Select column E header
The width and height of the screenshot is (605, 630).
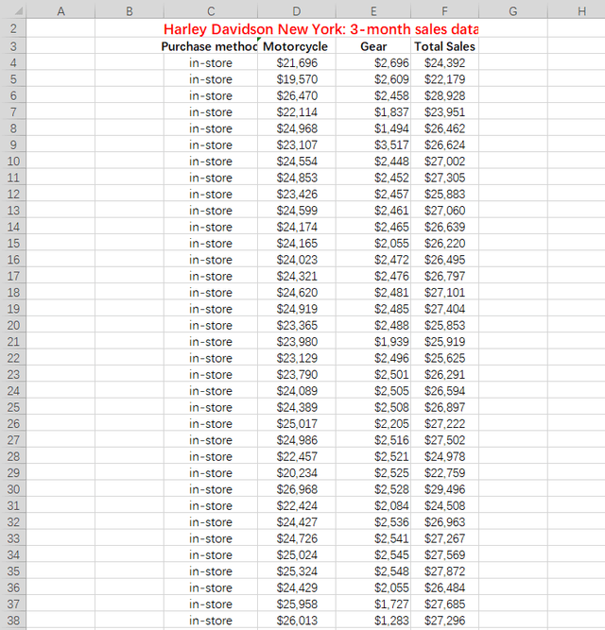pos(373,10)
